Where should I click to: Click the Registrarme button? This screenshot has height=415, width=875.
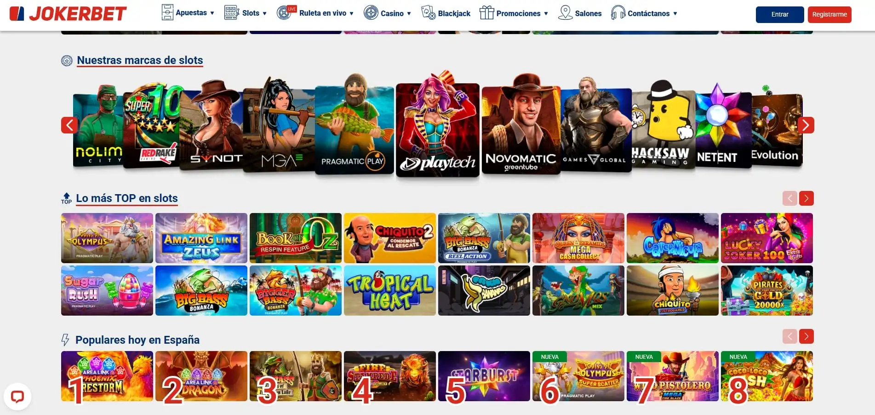point(829,15)
